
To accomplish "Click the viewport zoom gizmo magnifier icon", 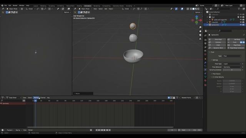I will [200, 27].
